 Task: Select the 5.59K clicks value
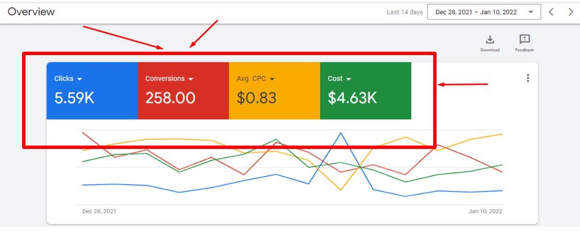pos(74,98)
